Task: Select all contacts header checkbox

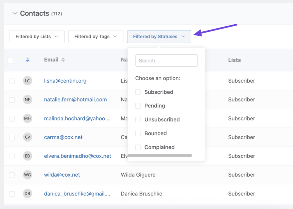Action: (11, 60)
